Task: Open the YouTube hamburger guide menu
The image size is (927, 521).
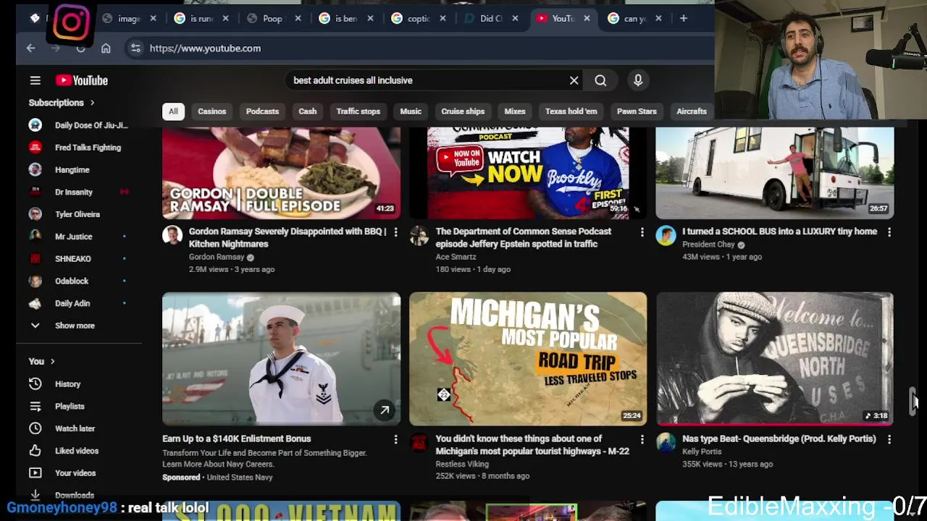Action: click(35, 80)
